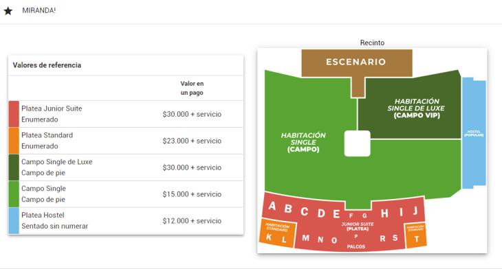Choose the light green Campo Single swatch
502x269 pixels.
[x=14, y=194]
